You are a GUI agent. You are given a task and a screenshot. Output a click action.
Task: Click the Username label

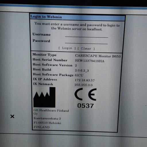(x=42, y=34)
